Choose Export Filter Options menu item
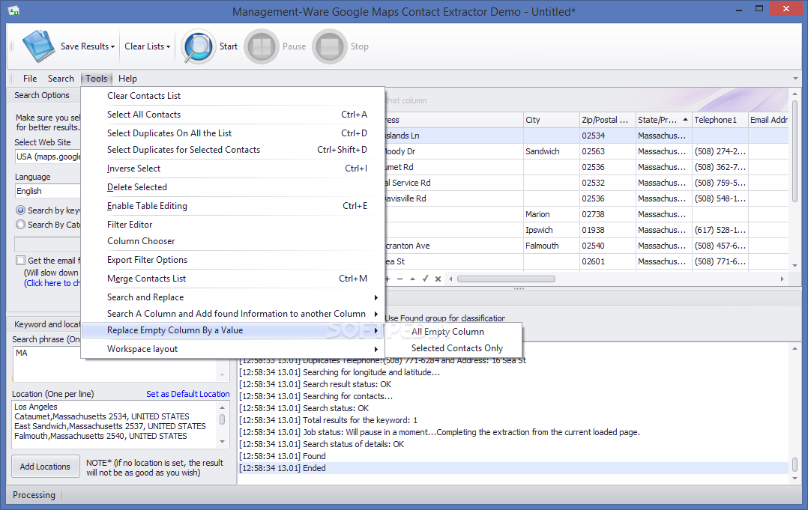Image resolution: width=808 pixels, height=510 pixels. click(x=233, y=259)
